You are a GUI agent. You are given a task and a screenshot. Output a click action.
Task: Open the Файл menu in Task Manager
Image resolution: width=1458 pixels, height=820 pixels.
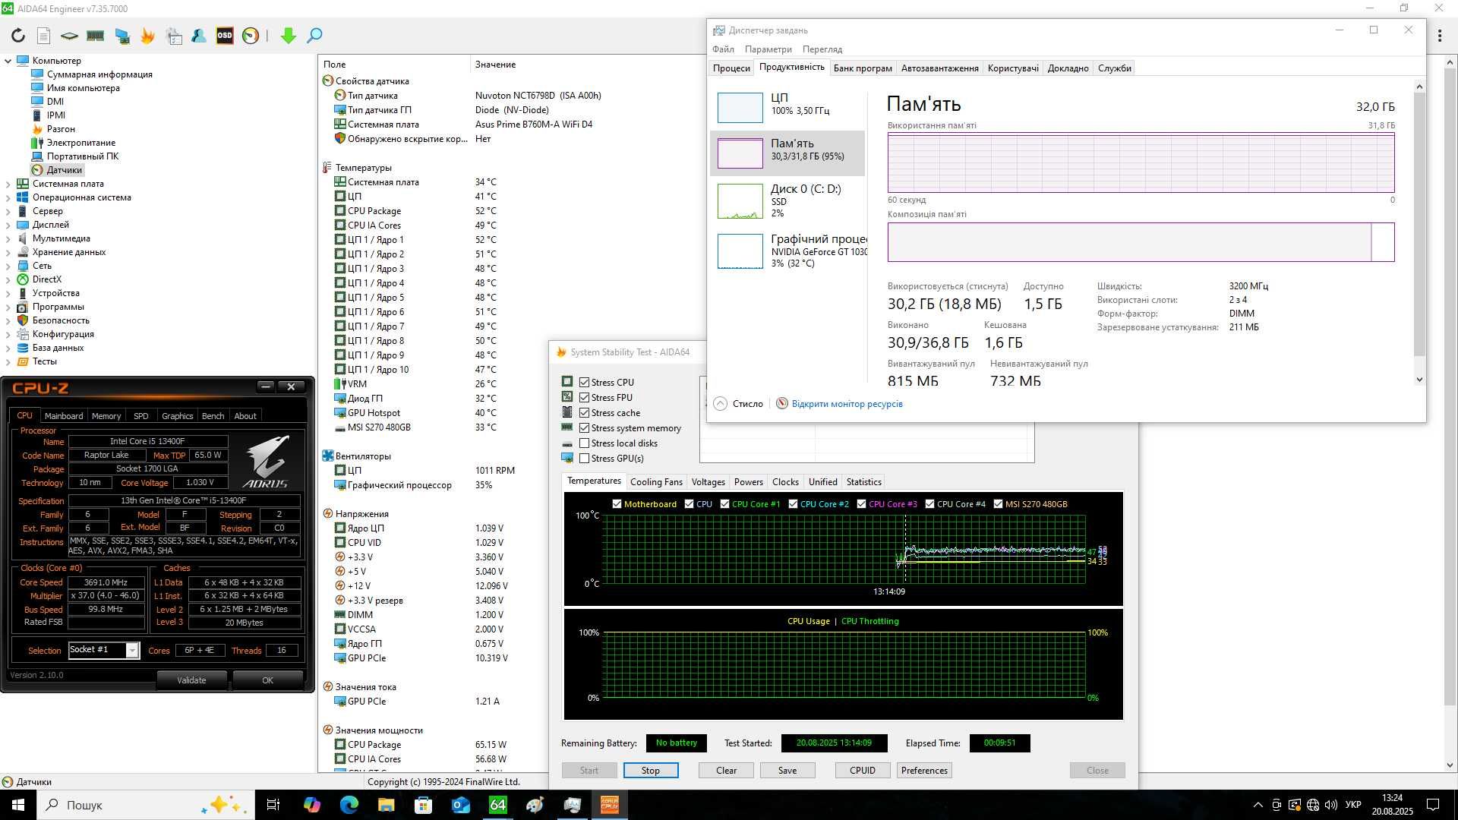(723, 49)
